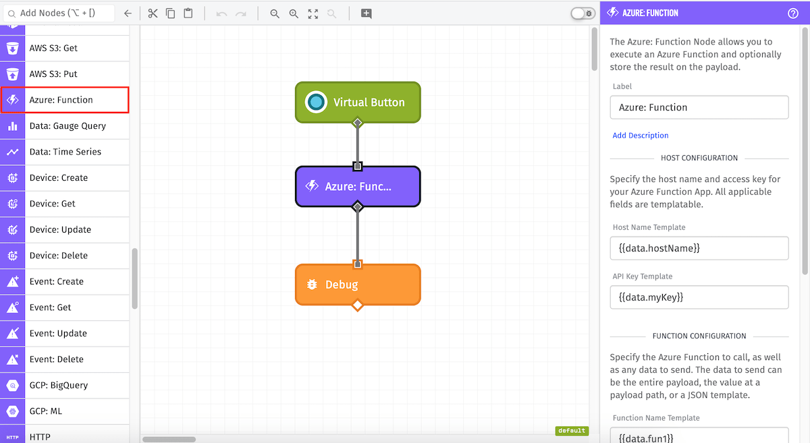Select the GCP: ML node icon
Image resolution: width=810 pixels, height=443 pixels.
12,411
